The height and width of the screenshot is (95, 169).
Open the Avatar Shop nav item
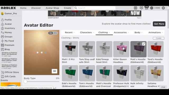coord(52,8)
